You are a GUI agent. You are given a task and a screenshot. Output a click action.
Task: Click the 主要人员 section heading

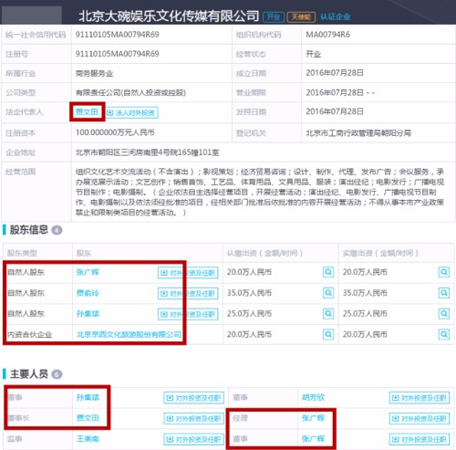click(29, 374)
